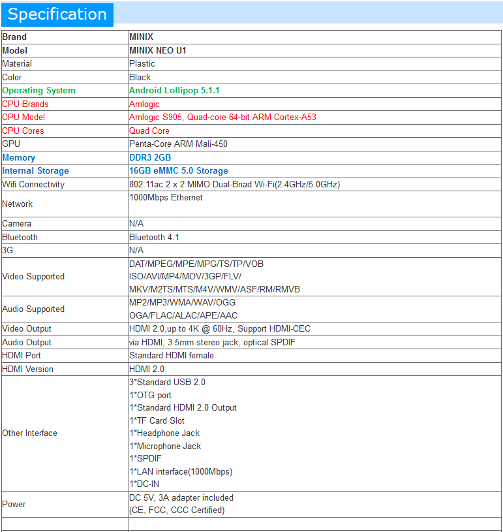Click the 'Plastic' material value
503x532 pixels.
pos(142,64)
